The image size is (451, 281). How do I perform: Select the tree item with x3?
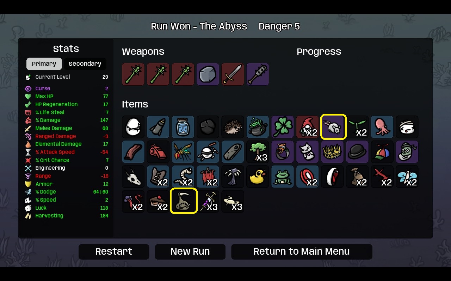tap(258, 152)
